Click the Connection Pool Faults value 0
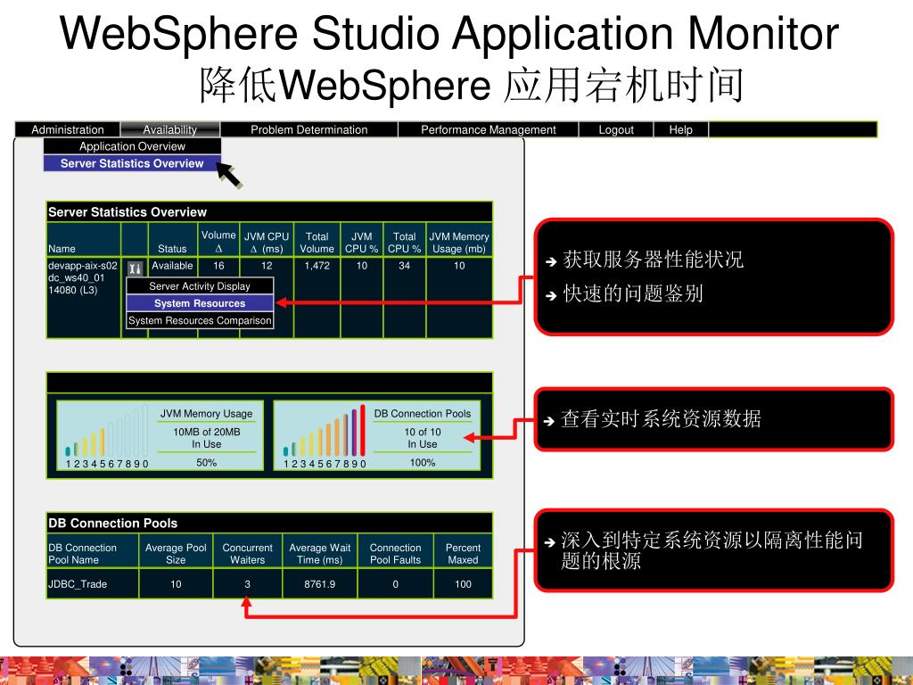 click(x=395, y=583)
